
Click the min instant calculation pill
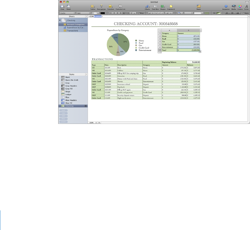coord(63,116)
